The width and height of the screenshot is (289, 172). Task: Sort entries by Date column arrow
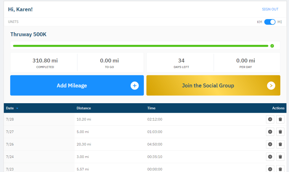pyautogui.click(x=17, y=108)
